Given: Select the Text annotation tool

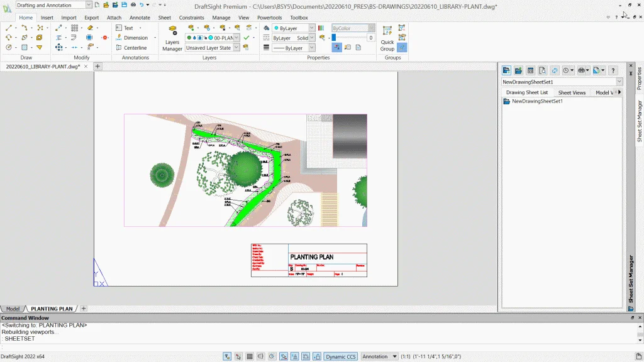Looking at the screenshot, I should click(128, 28).
